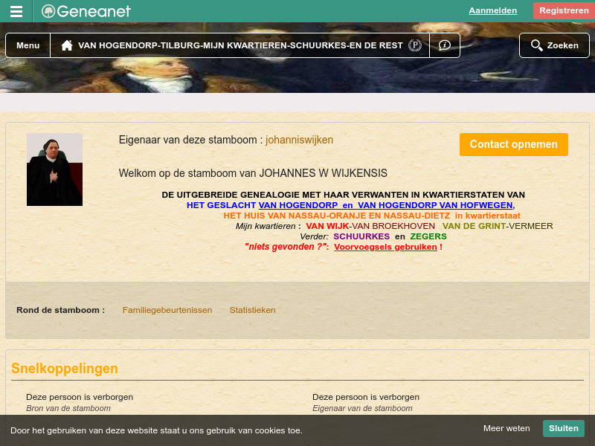Click the Geneanet logo
Viewport: 595px width, 446px height.
[86, 11]
